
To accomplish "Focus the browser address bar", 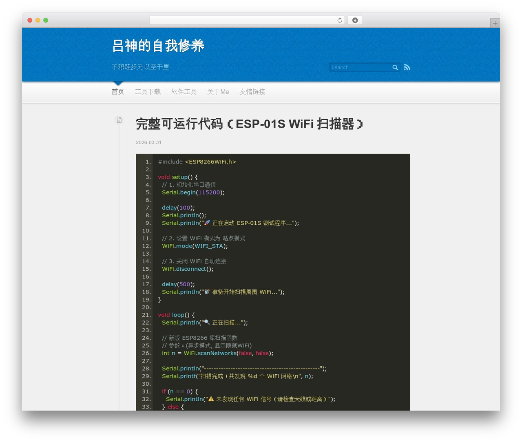I will click(247, 20).
